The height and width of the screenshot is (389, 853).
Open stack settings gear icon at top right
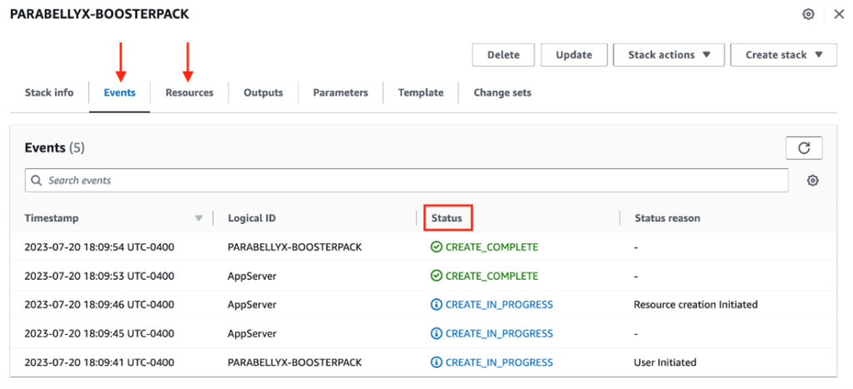[x=808, y=14]
